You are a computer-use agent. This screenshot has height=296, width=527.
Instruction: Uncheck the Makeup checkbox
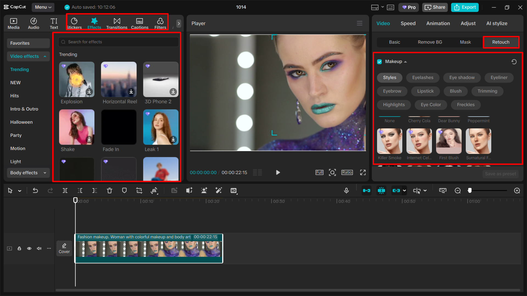(379, 61)
